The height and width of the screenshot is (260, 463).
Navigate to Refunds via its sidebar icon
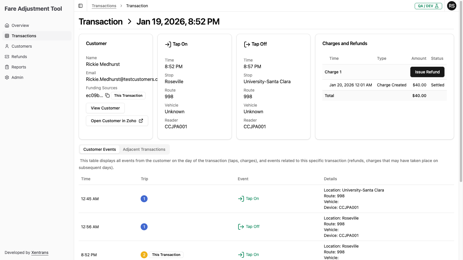7,57
